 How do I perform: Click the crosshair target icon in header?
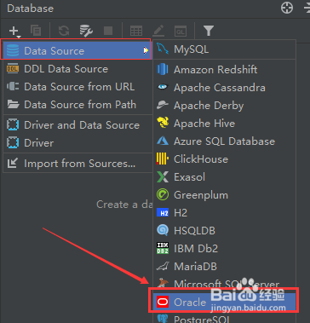[x=287, y=8]
